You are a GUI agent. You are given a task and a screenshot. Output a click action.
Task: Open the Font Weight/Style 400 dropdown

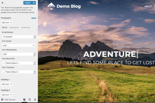[19, 54]
